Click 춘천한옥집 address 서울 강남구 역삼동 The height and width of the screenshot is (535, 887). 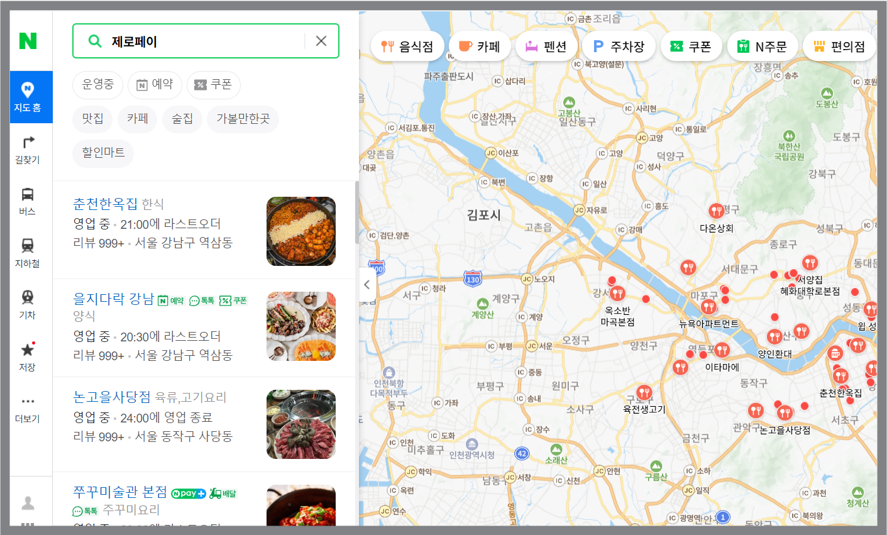[184, 243]
